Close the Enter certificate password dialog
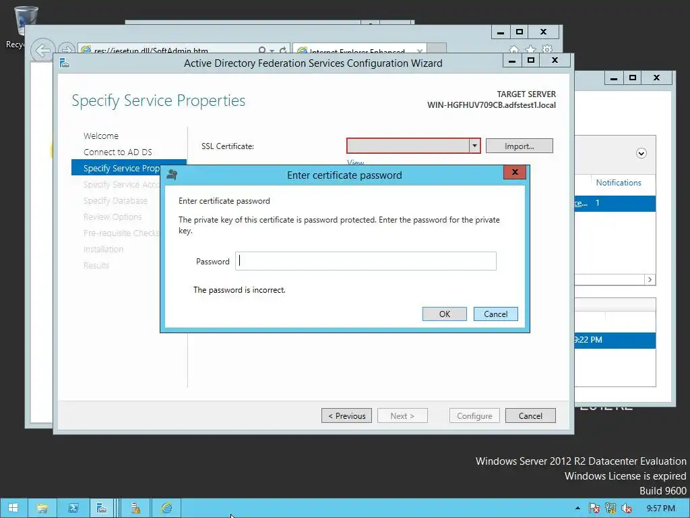 [x=515, y=172]
